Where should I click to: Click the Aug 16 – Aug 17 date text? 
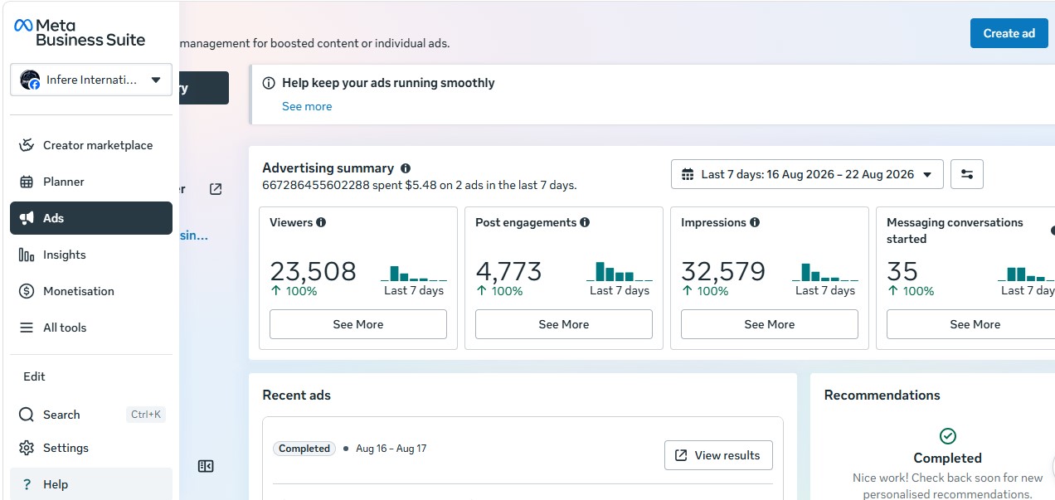point(391,449)
